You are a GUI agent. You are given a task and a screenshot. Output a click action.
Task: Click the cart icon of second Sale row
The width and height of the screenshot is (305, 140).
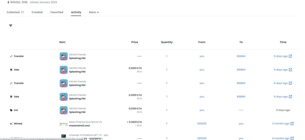click(11, 97)
